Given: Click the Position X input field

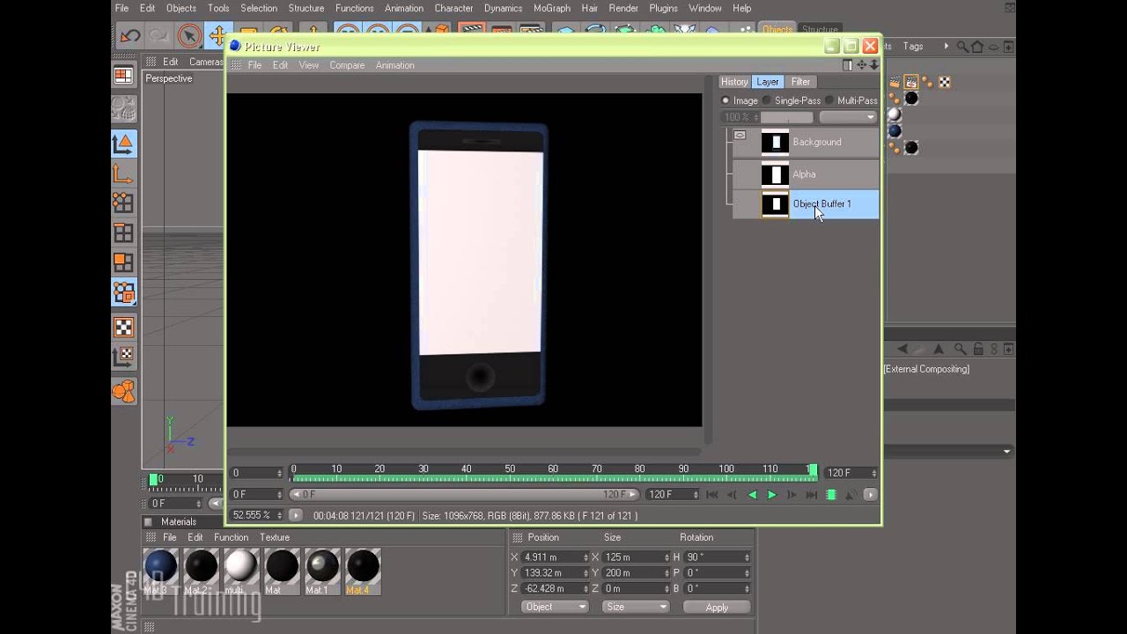Looking at the screenshot, I should pyautogui.click(x=555, y=557).
